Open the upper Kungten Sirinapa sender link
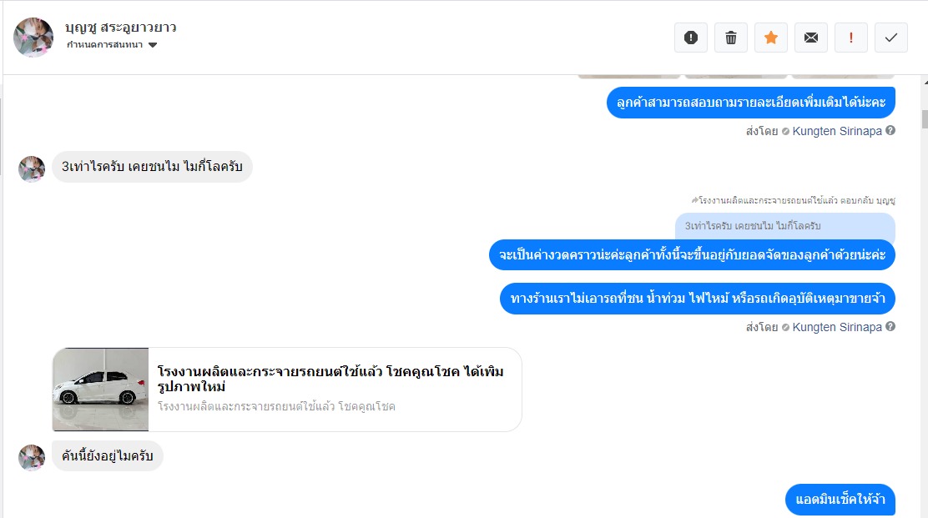The image size is (928, 518). click(x=837, y=131)
